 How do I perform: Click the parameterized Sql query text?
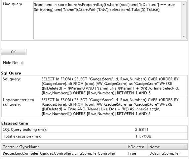[x=110, y=86]
